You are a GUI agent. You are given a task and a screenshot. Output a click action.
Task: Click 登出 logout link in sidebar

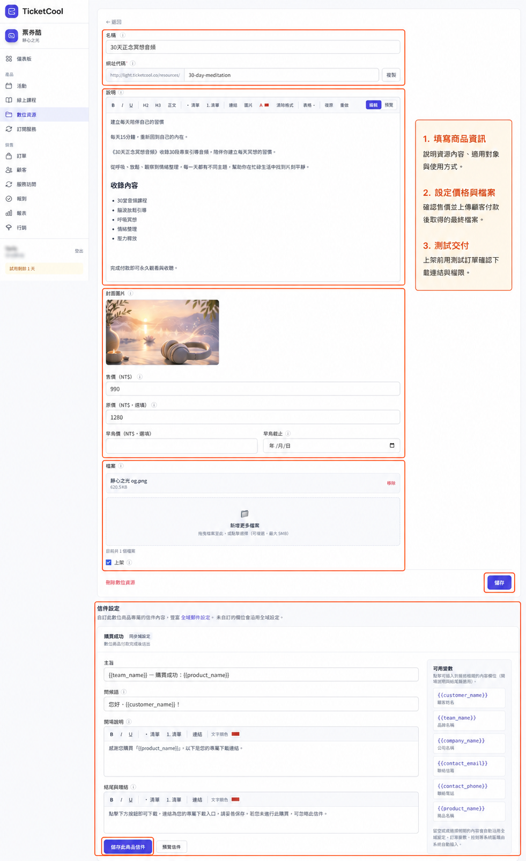79,251
